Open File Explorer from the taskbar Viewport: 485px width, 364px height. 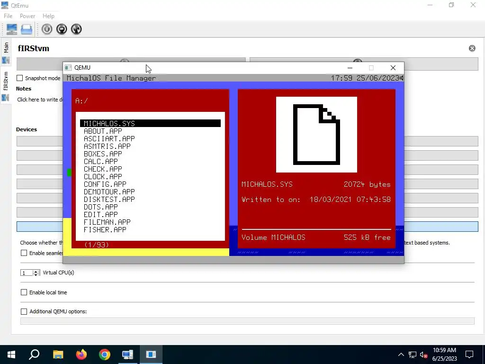pyautogui.click(x=58, y=355)
